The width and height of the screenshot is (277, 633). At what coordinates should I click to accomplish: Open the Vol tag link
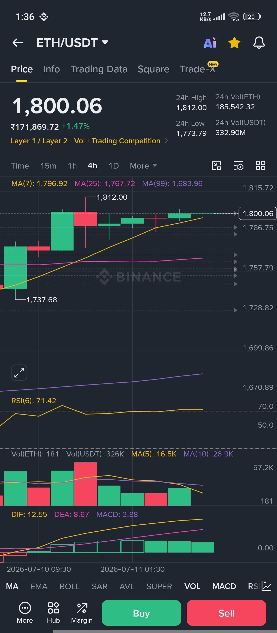[80, 141]
